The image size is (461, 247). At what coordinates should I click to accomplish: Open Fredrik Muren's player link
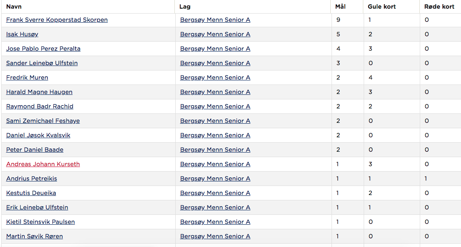(x=27, y=78)
